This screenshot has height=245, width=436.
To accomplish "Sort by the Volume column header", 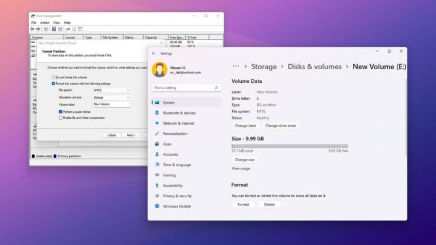I will click(x=47, y=37).
